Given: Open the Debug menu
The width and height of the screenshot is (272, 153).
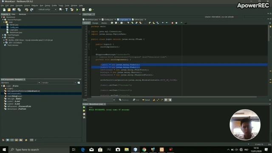Looking at the screenshot, I should coord(47,6).
